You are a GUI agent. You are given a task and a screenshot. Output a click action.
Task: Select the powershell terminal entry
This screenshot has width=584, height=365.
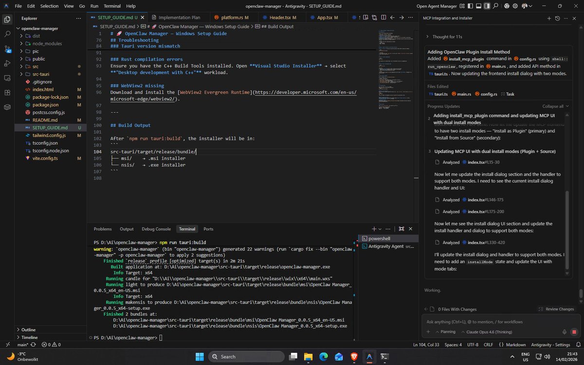[388, 238]
